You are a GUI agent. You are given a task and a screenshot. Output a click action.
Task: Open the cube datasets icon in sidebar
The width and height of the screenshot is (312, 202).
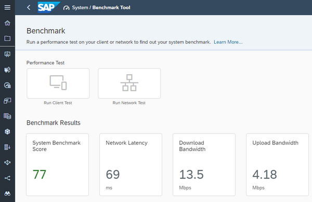(x=7, y=131)
